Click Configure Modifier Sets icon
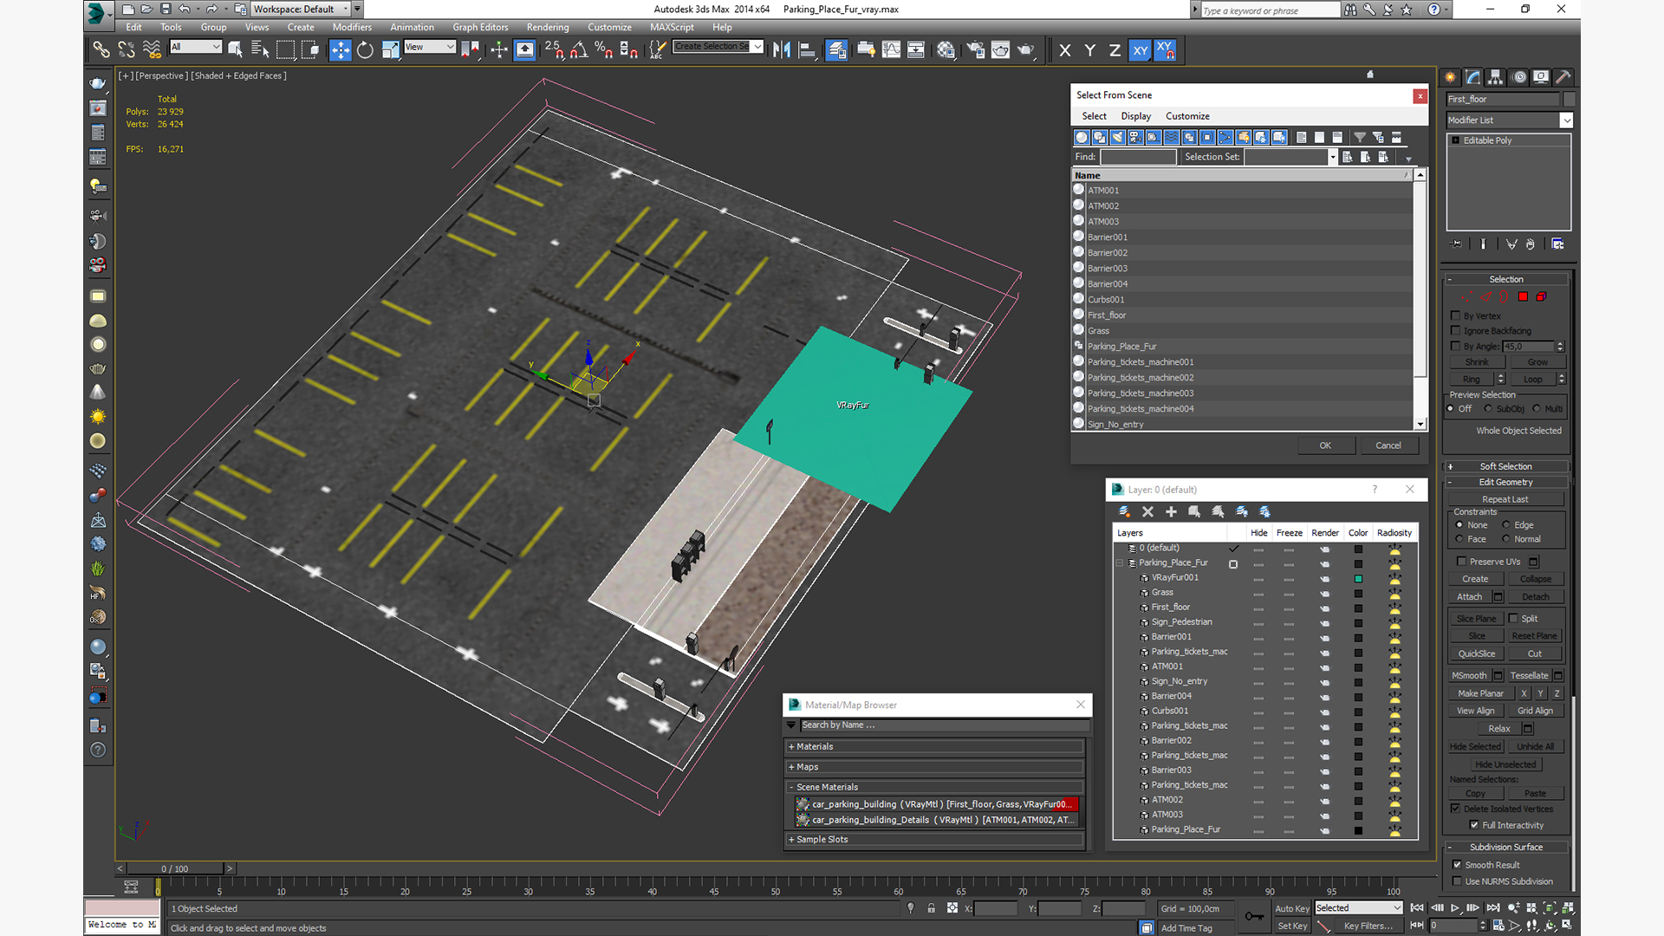 pos(1557,244)
